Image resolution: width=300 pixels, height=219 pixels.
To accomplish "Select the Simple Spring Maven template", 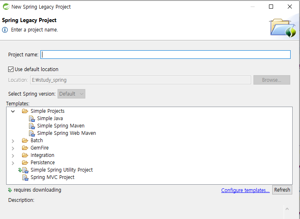I will [61, 126].
